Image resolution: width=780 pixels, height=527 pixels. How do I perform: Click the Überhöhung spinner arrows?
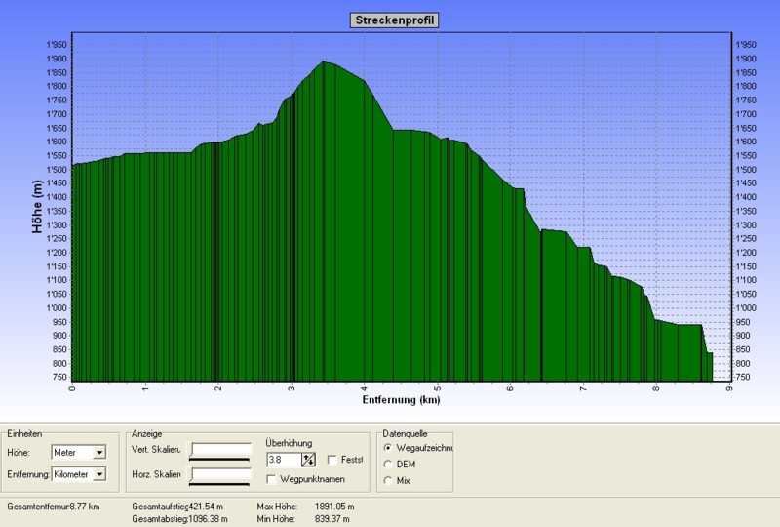click(x=309, y=460)
